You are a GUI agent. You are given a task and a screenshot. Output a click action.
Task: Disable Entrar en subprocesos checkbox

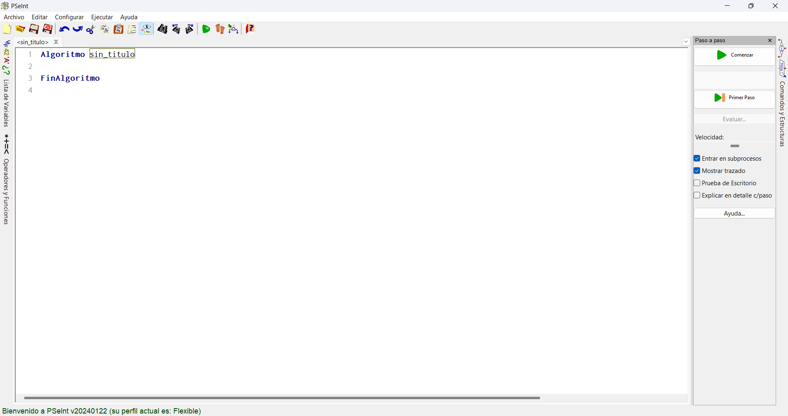coord(697,159)
